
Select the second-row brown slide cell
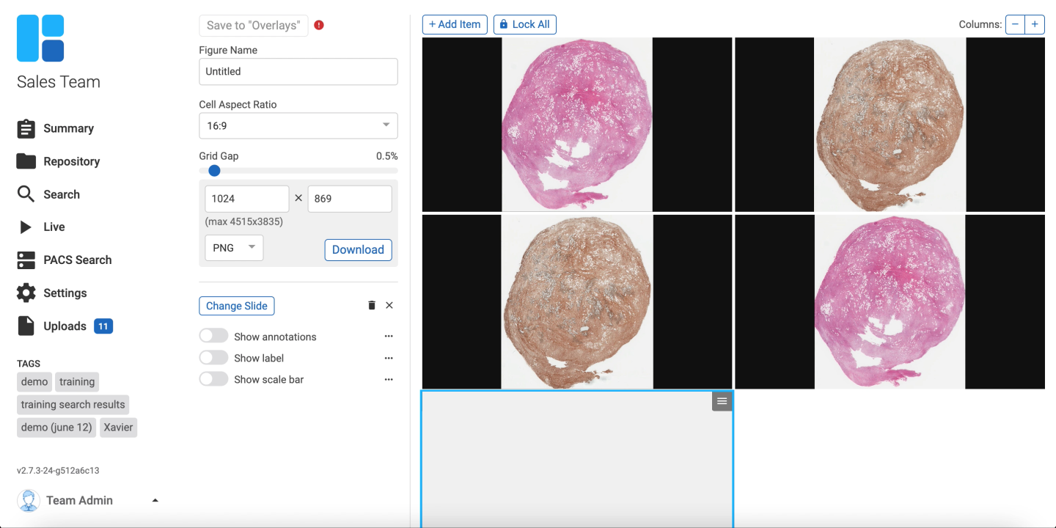click(577, 301)
